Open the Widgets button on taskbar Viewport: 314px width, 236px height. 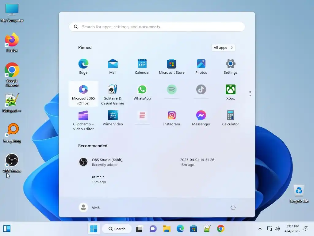pos(7,229)
